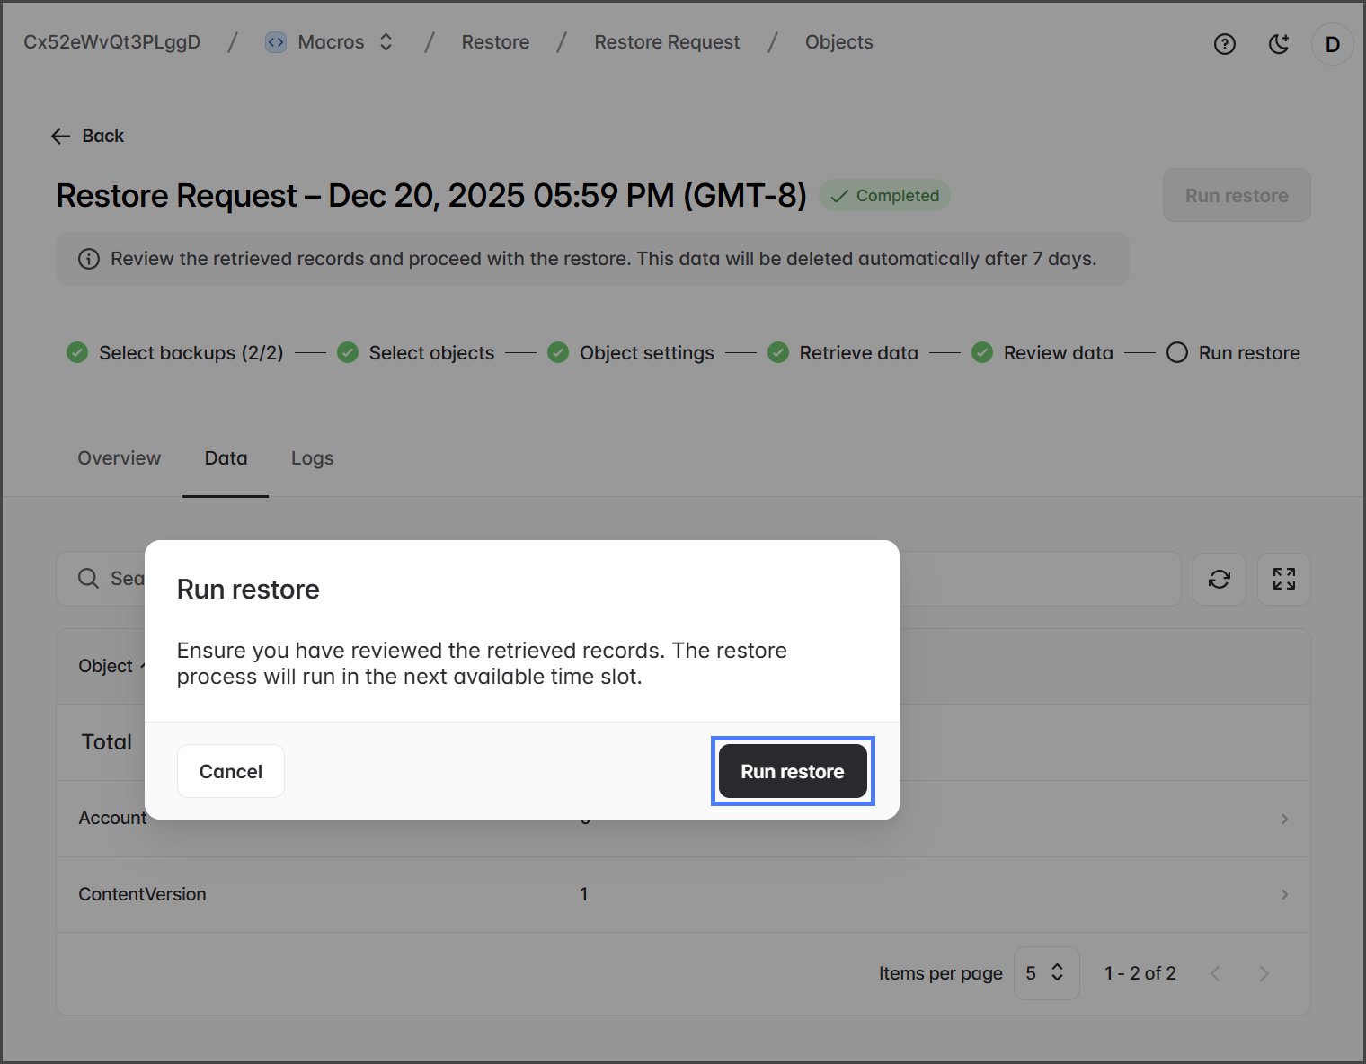Image resolution: width=1366 pixels, height=1064 pixels.
Task: Click the info icon in review banner
Action: click(89, 259)
